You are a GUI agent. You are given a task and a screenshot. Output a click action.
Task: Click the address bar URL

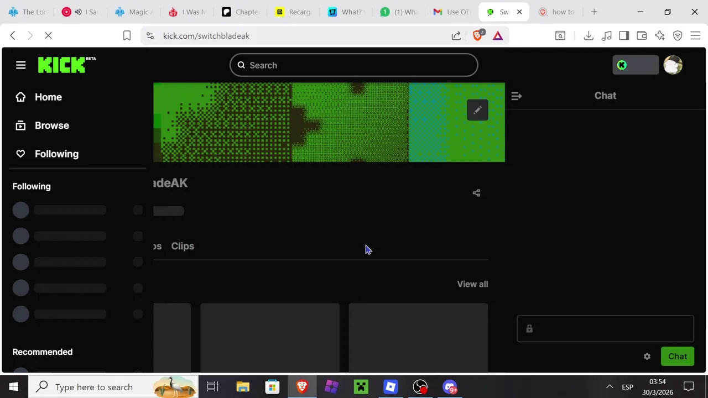point(206,36)
